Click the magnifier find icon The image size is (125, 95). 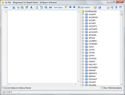click(x=46, y=7)
